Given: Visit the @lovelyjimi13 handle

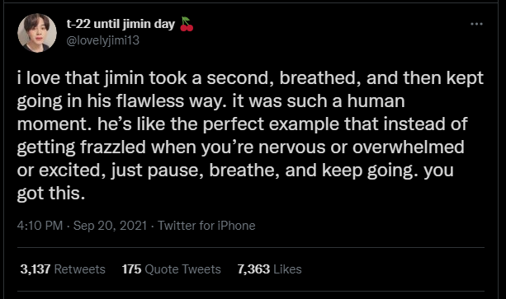Looking at the screenshot, I should coord(103,40).
